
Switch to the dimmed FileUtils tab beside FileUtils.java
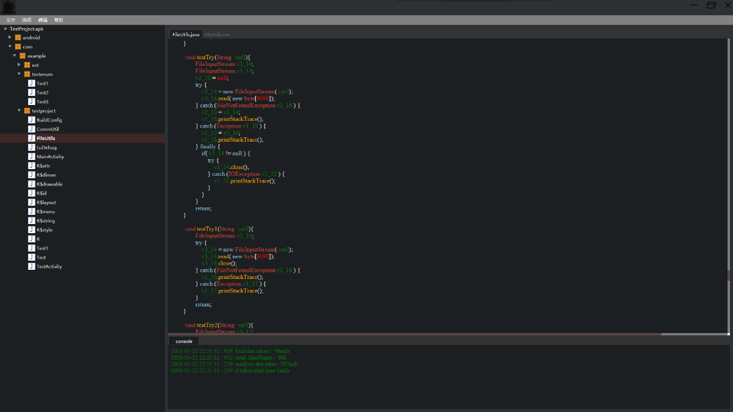217,34
